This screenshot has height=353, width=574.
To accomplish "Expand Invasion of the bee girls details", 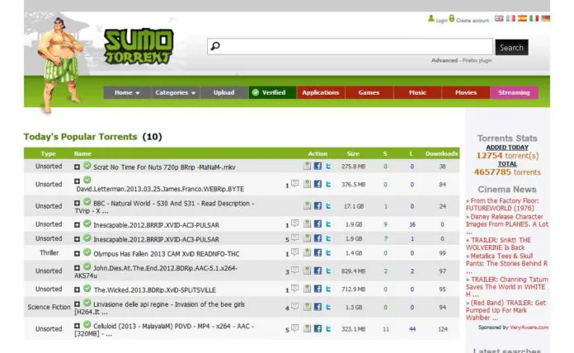I will click(77, 304).
